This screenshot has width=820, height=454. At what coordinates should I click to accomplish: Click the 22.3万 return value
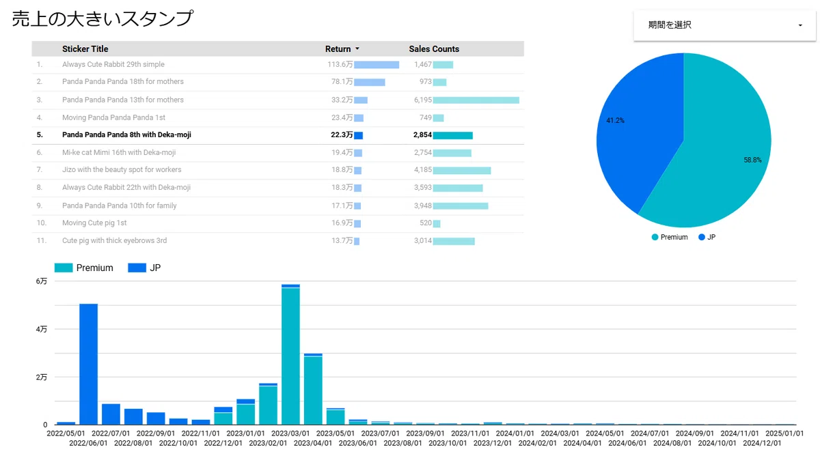(x=342, y=135)
